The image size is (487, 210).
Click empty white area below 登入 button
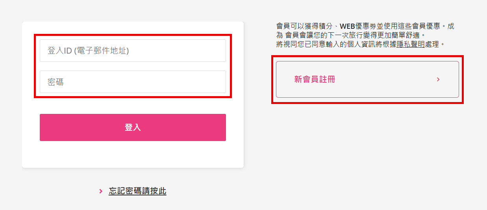(133, 154)
